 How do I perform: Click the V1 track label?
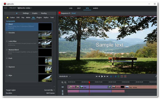[x=63, y=87]
